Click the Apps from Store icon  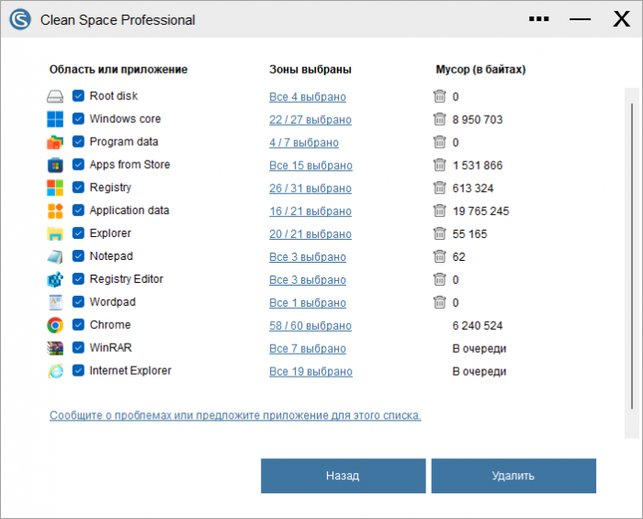coord(55,165)
